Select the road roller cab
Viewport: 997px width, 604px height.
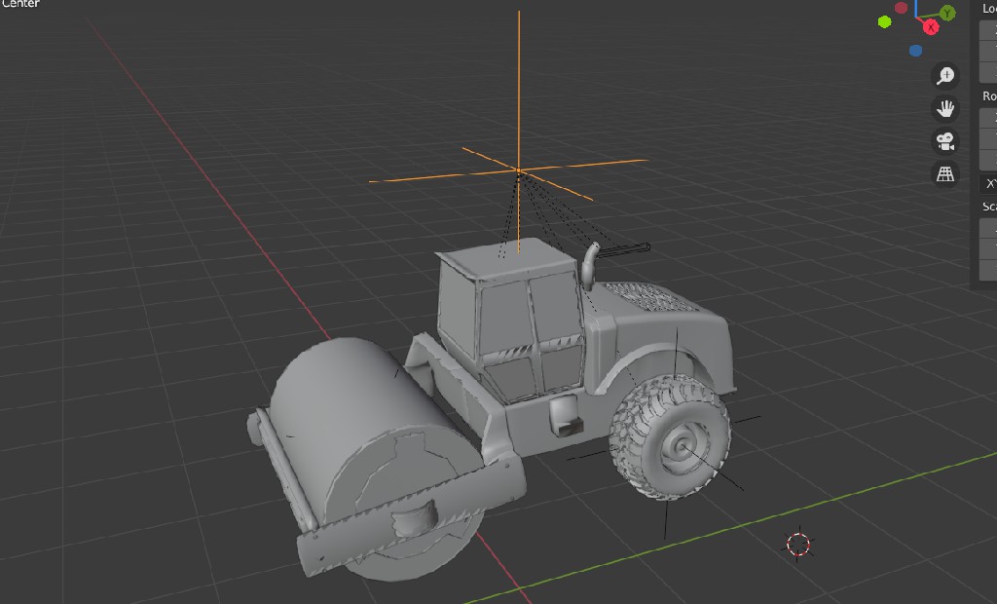tap(512, 321)
